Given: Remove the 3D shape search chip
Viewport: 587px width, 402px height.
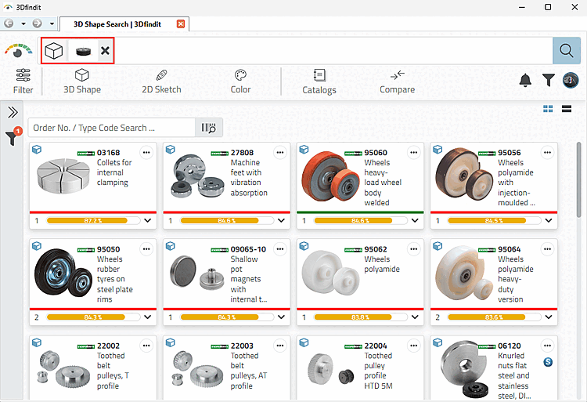Looking at the screenshot, I should coord(105,51).
